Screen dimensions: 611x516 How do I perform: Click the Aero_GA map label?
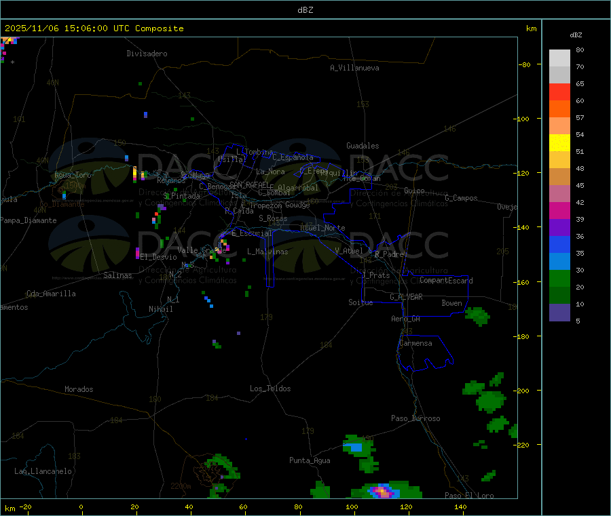click(405, 319)
